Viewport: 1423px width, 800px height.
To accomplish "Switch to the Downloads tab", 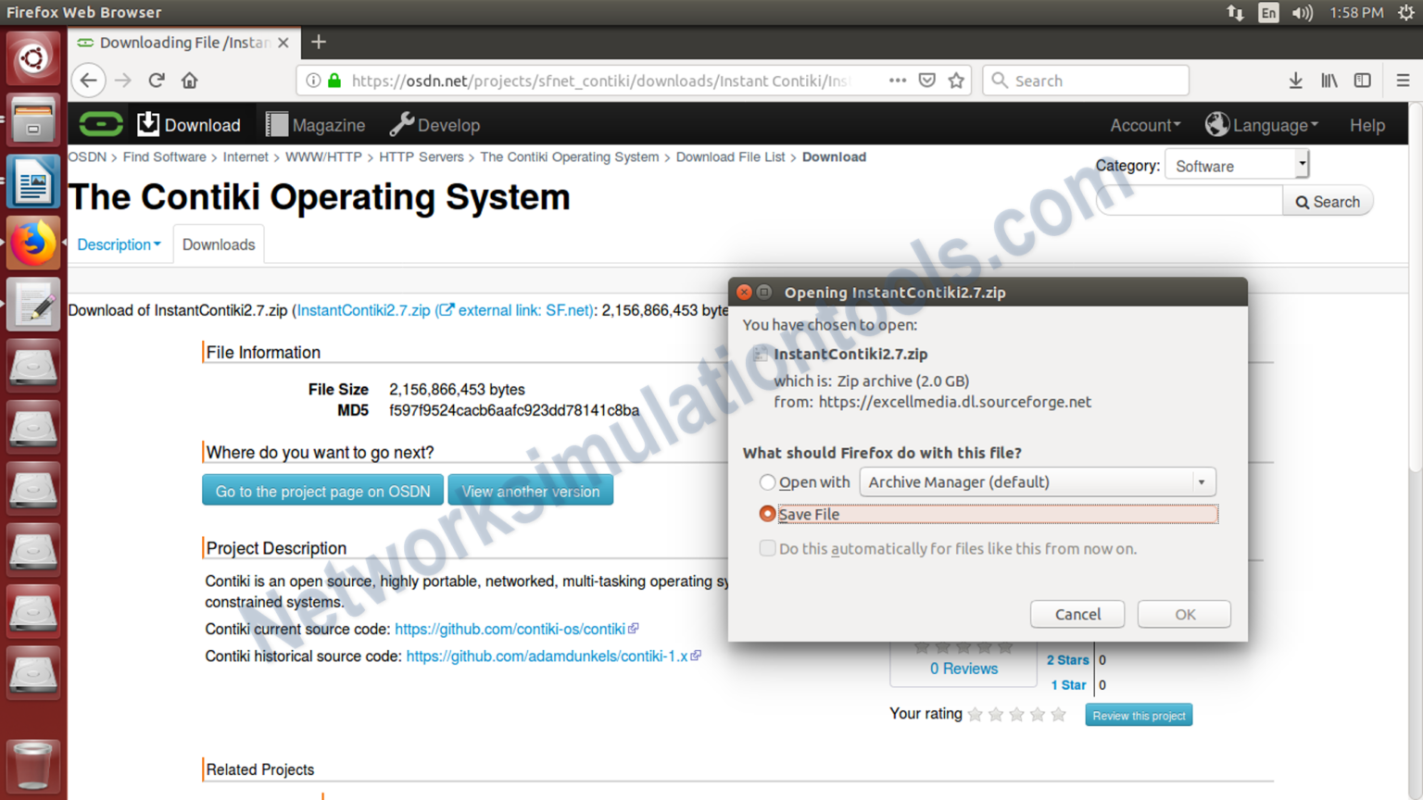I will [x=219, y=244].
